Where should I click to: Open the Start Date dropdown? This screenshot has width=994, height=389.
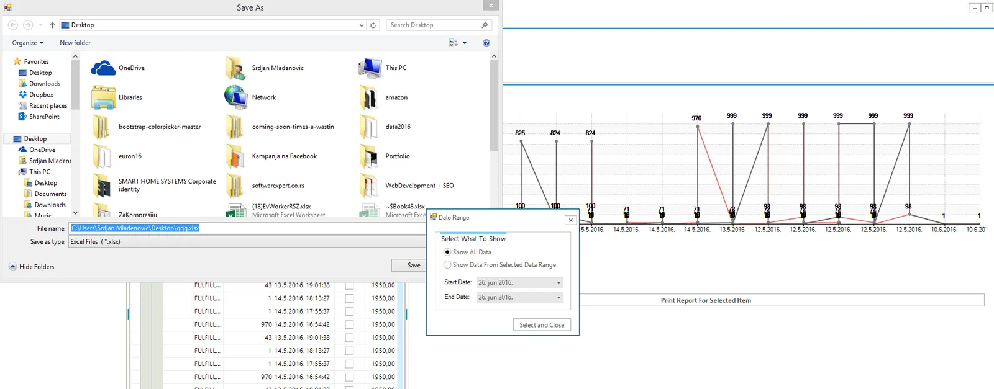pos(558,283)
